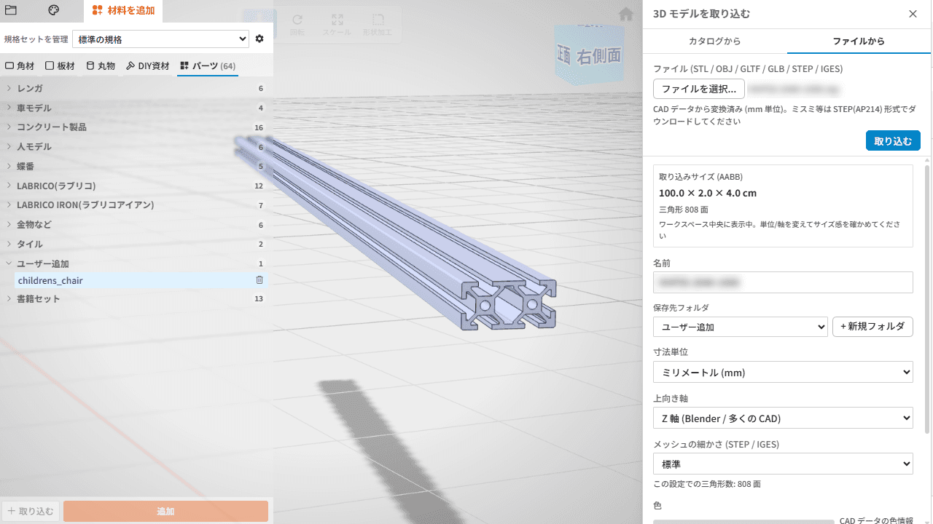The width and height of the screenshot is (933, 524).
Task: Click the 三角形 808 面 text
Action: [684, 209]
